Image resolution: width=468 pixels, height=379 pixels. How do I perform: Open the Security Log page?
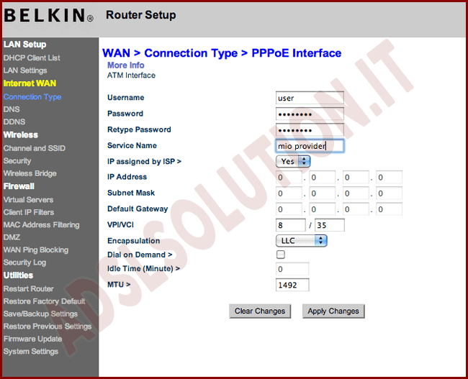pyautogui.click(x=24, y=262)
